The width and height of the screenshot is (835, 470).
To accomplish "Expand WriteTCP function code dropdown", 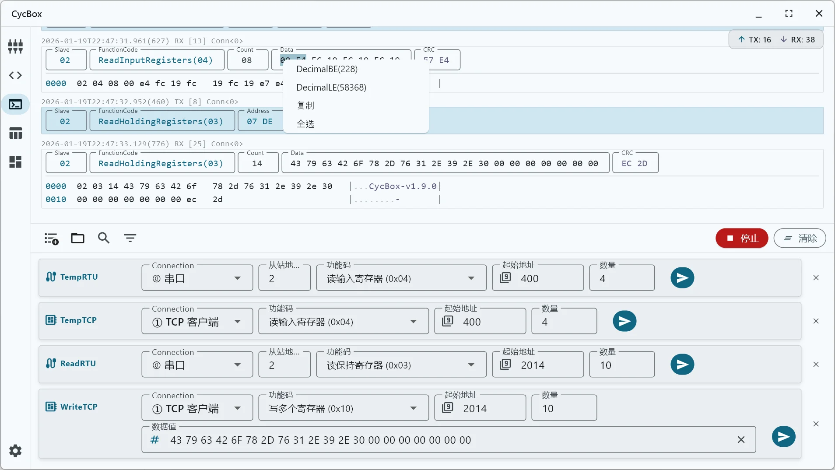I will 413,408.
